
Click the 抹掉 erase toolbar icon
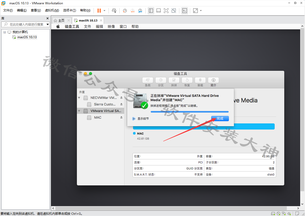coord(174,80)
